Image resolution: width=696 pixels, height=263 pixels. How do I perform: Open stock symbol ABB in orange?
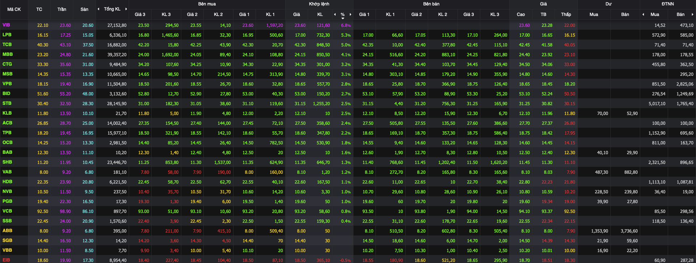7,231
